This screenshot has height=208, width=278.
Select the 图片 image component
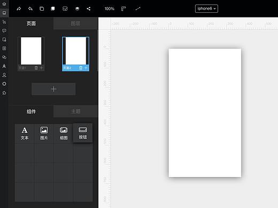click(44, 133)
